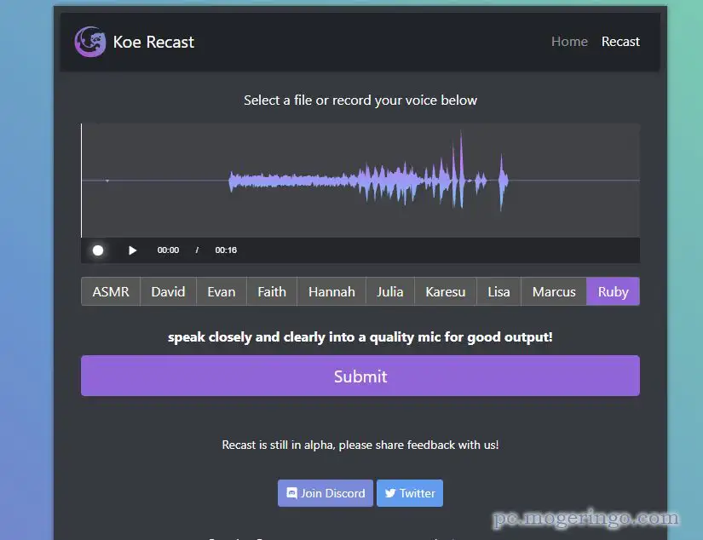Click the 00:16 duration readout
The height and width of the screenshot is (540, 703).
226,250
